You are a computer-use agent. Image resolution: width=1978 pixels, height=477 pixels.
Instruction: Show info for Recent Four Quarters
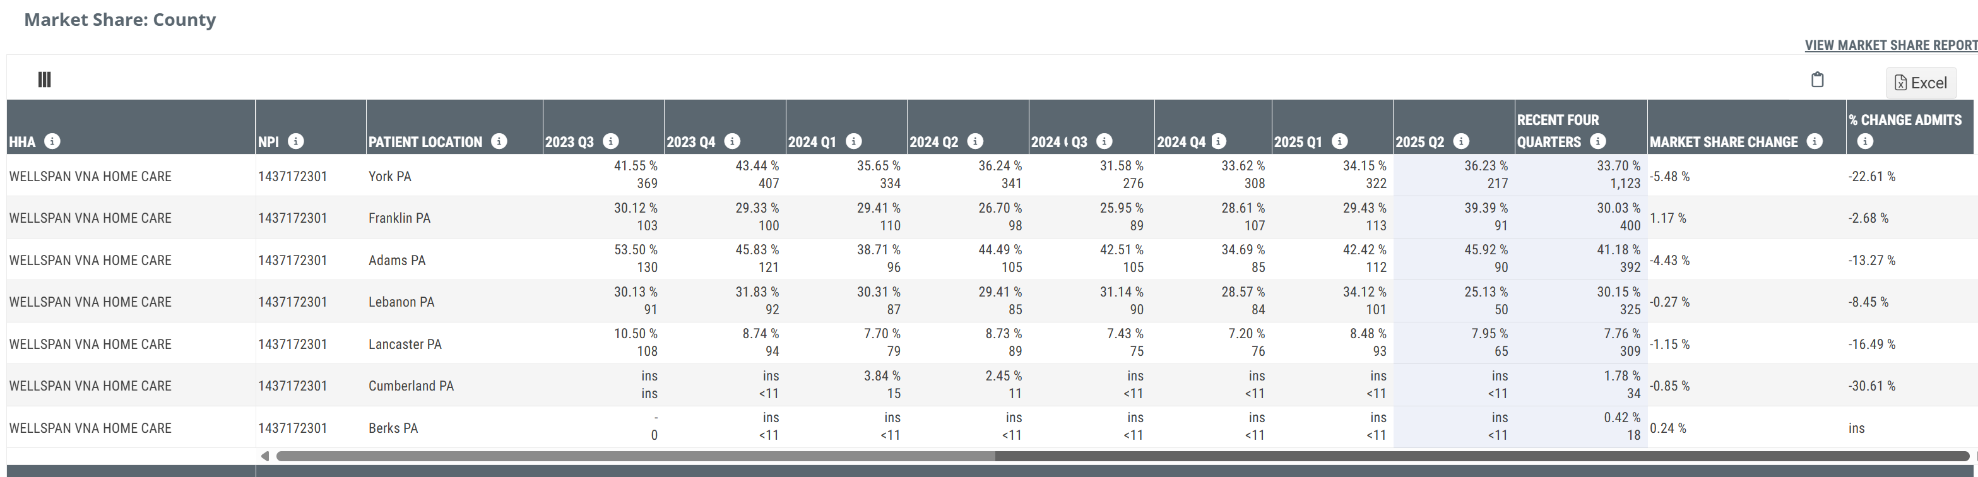click(1598, 141)
